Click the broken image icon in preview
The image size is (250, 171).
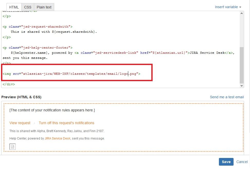[12, 146]
